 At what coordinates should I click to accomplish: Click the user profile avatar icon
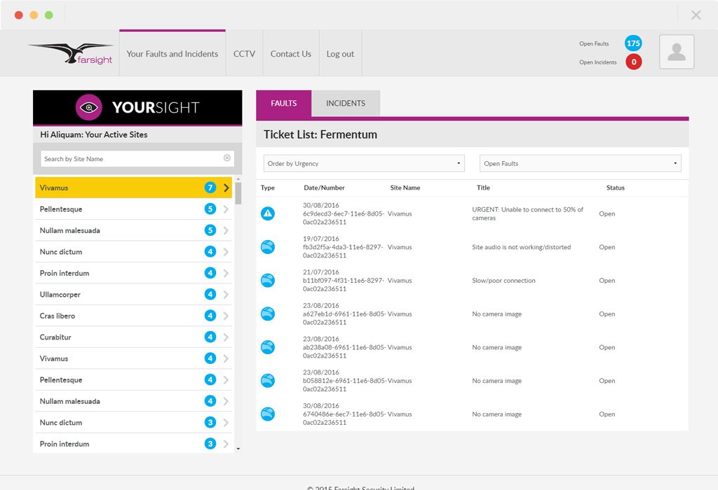click(676, 51)
